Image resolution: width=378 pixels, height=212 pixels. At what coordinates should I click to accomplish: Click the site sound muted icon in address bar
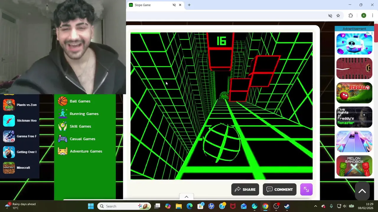pos(330,16)
